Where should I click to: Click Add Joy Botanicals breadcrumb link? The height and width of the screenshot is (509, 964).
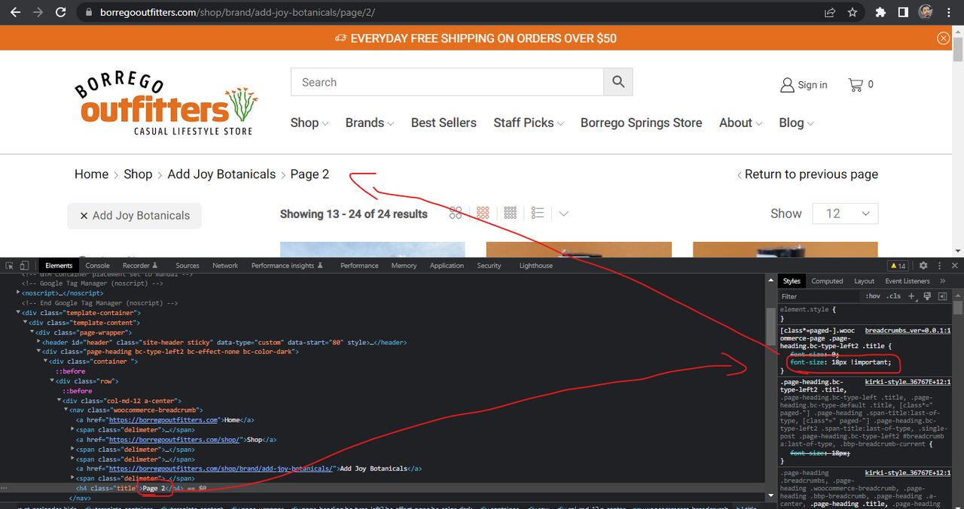221,174
